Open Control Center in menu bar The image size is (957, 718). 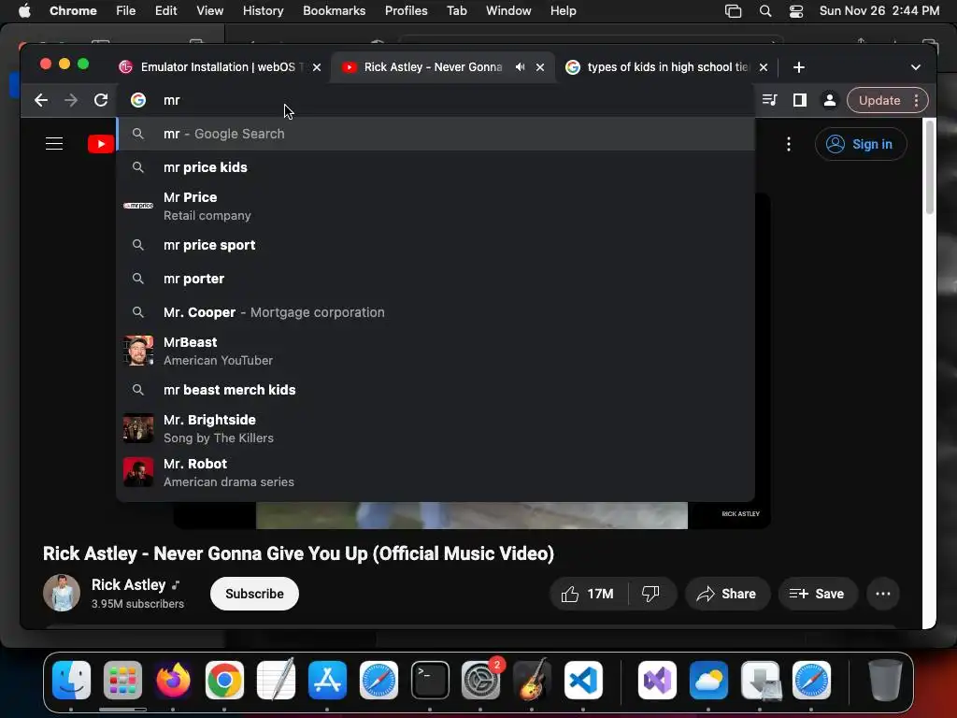coord(796,10)
